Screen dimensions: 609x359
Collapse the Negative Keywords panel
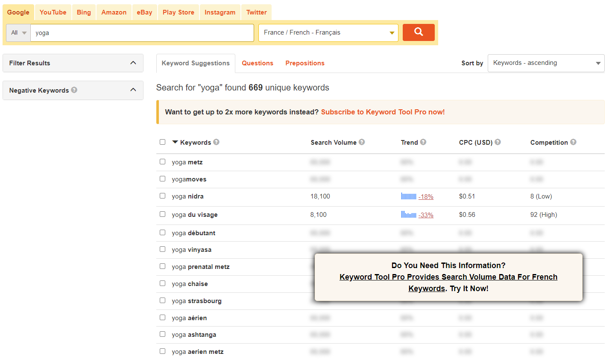73,90
